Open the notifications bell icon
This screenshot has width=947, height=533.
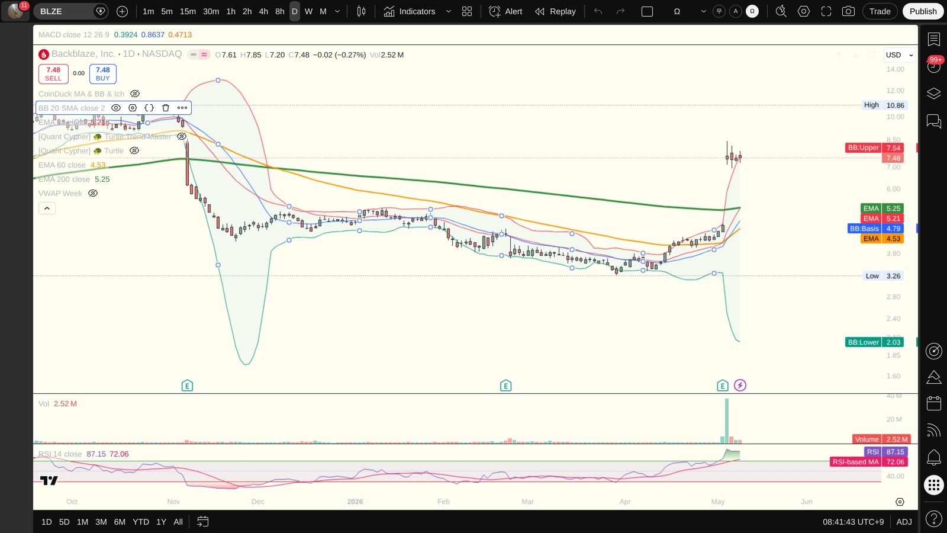[934, 457]
